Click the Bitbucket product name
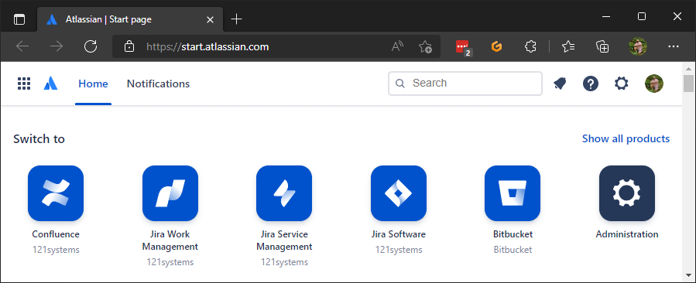This screenshot has width=696, height=283. pyautogui.click(x=513, y=234)
